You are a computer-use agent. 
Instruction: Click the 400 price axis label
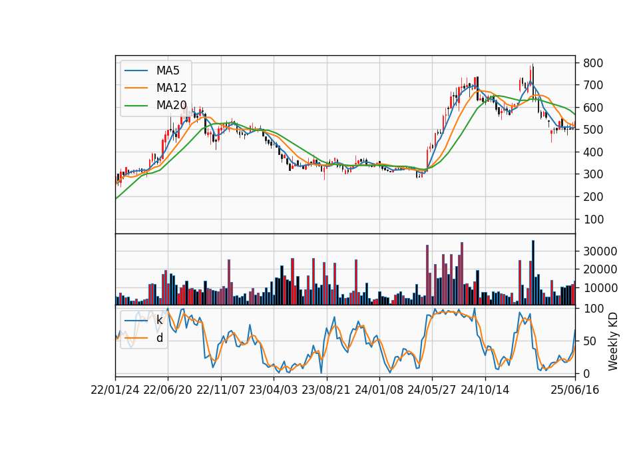coord(593,152)
